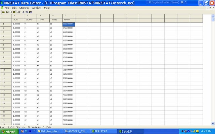The width and height of the screenshot is (215, 134).
Task: Click the column number 5 header
Action: (x=69, y=16)
